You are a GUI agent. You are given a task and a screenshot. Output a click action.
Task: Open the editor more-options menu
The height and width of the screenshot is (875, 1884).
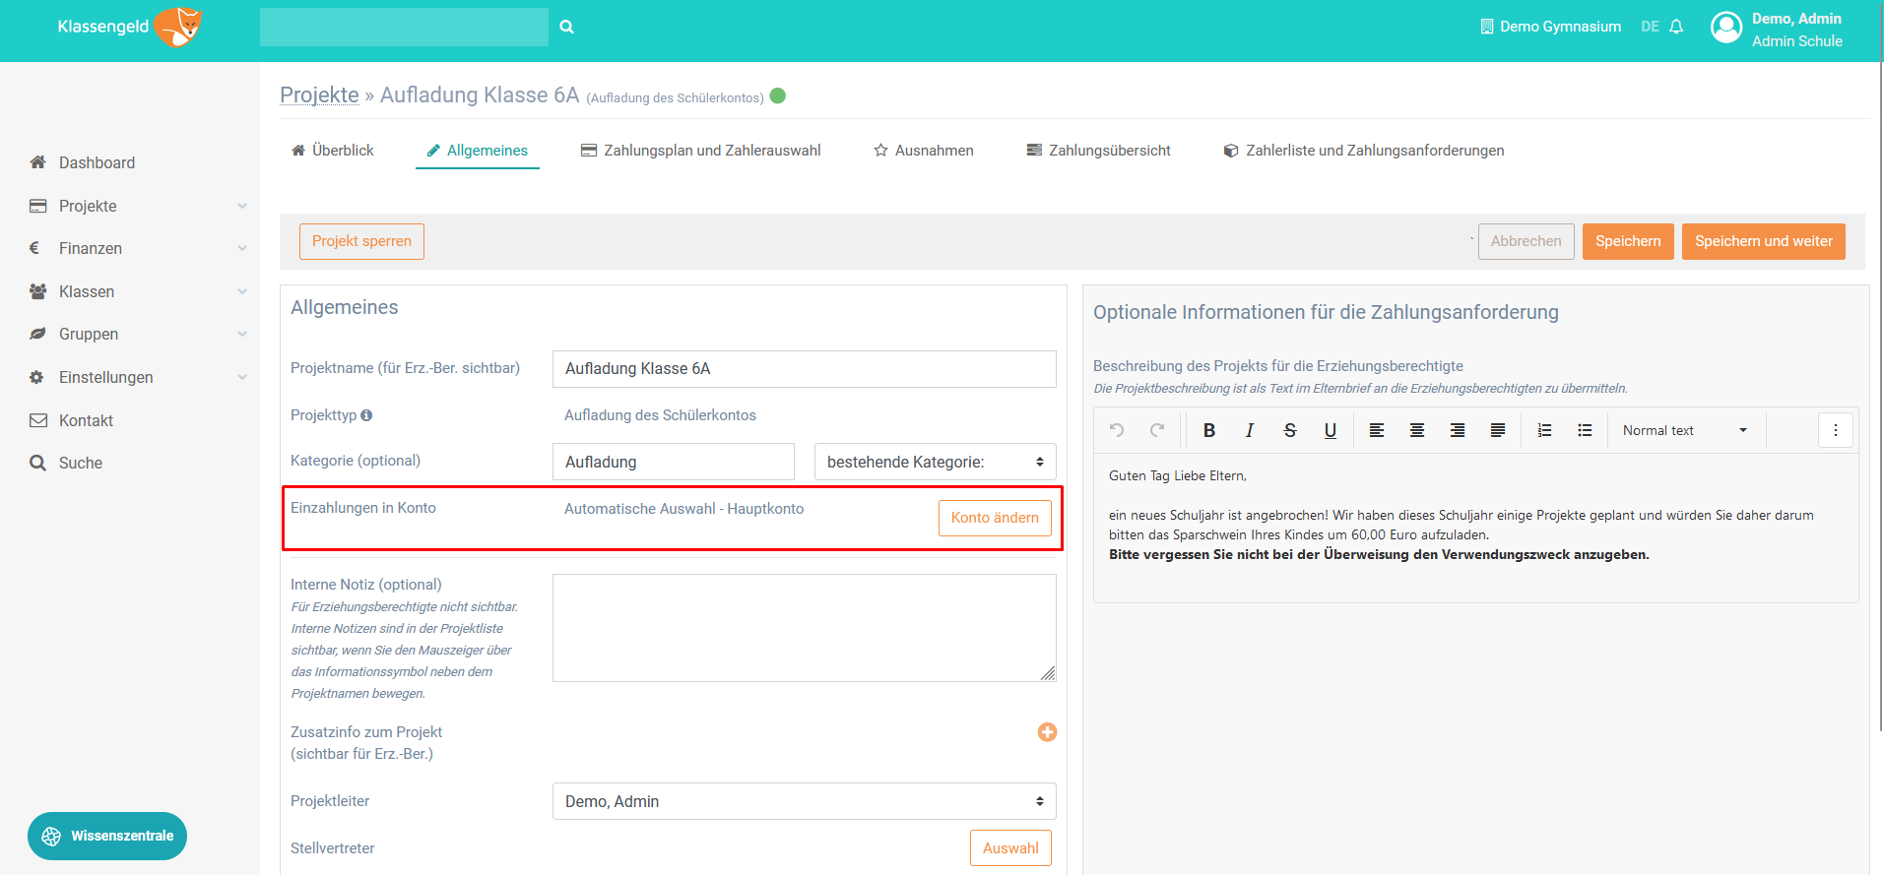pyautogui.click(x=1836, y=430)
